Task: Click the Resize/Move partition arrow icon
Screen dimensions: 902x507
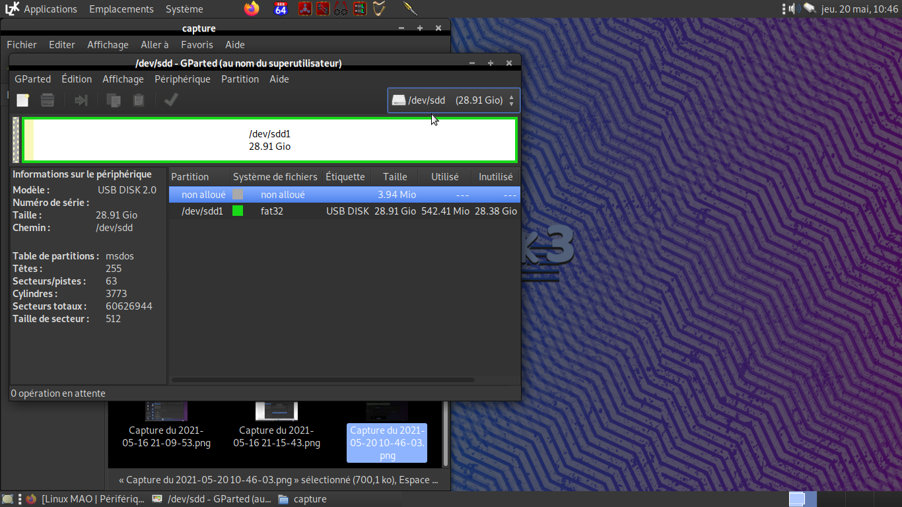Action: [x=81, y=100]
